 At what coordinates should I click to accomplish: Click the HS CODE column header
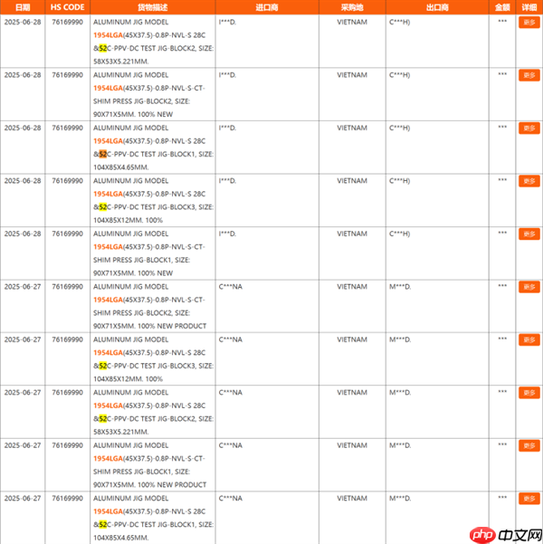[68, 6]
